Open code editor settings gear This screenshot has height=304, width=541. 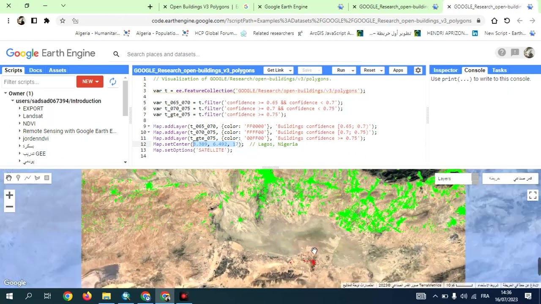[x=418, y=71]
